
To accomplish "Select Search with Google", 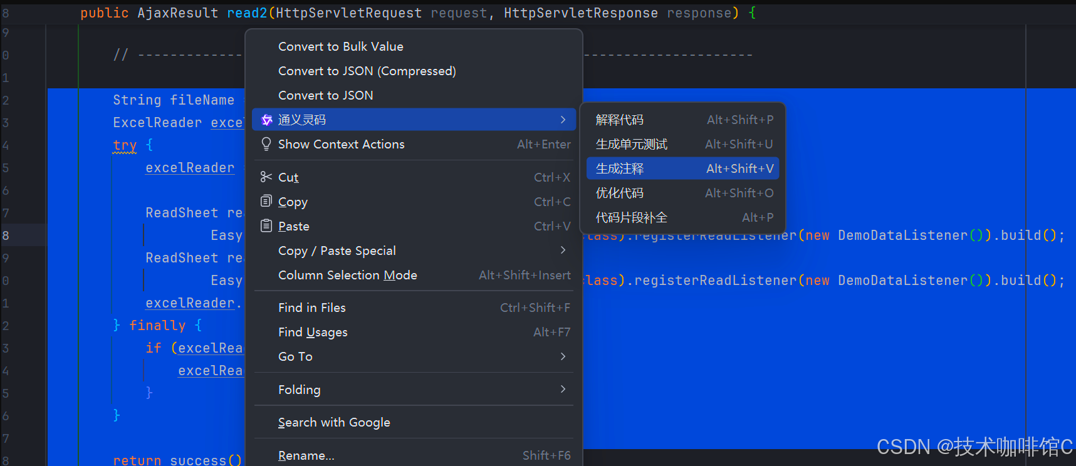I will coord(414,422).
